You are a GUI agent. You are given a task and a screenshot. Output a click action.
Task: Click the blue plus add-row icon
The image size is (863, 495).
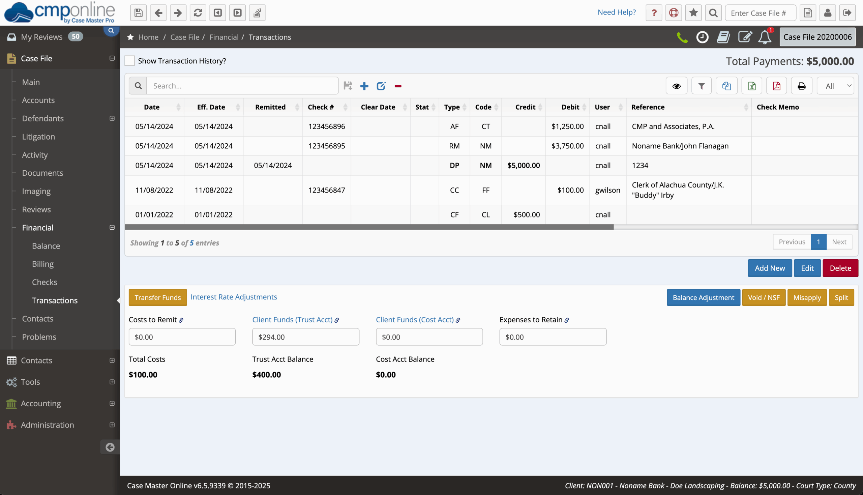(364, 86)
